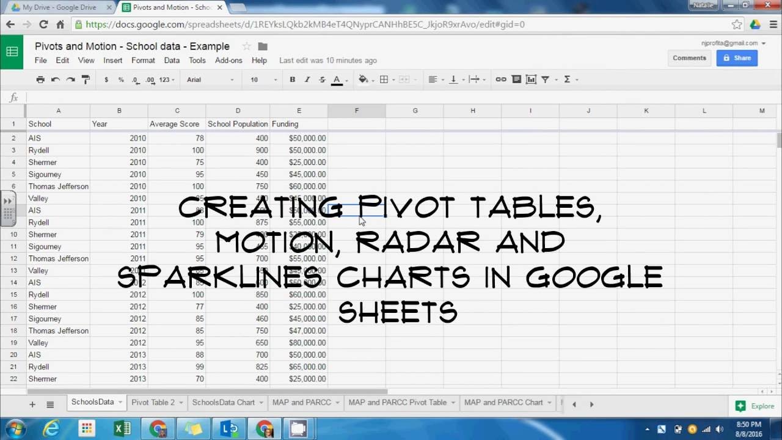Open the Windows Start button
782x440 pixels.
click(x=15, y=428)
